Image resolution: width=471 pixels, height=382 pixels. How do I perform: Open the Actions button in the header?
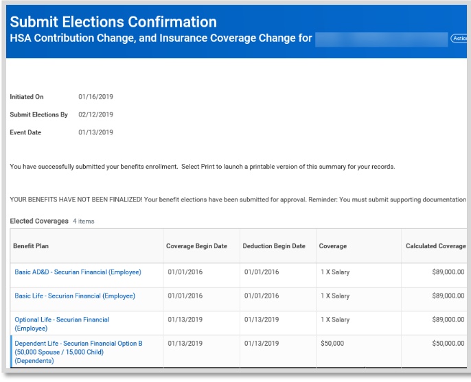pos(459,38)
